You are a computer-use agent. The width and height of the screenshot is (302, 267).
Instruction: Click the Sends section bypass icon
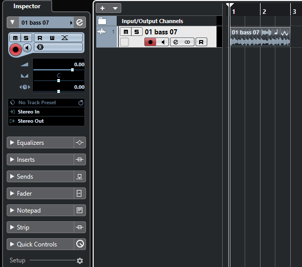pyautogui.click(x=79, y=177)
